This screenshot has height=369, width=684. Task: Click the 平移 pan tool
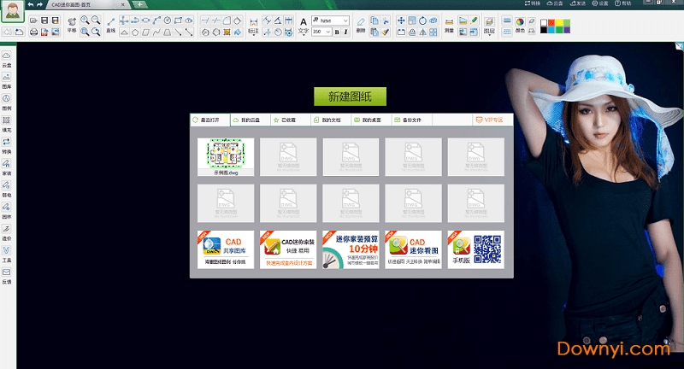coord(72,24)
